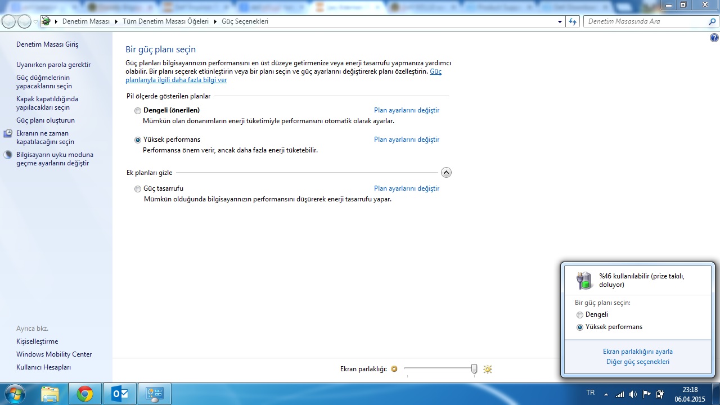
Task: Choose Dengeli in the battery popup
Action: (580, 315)
